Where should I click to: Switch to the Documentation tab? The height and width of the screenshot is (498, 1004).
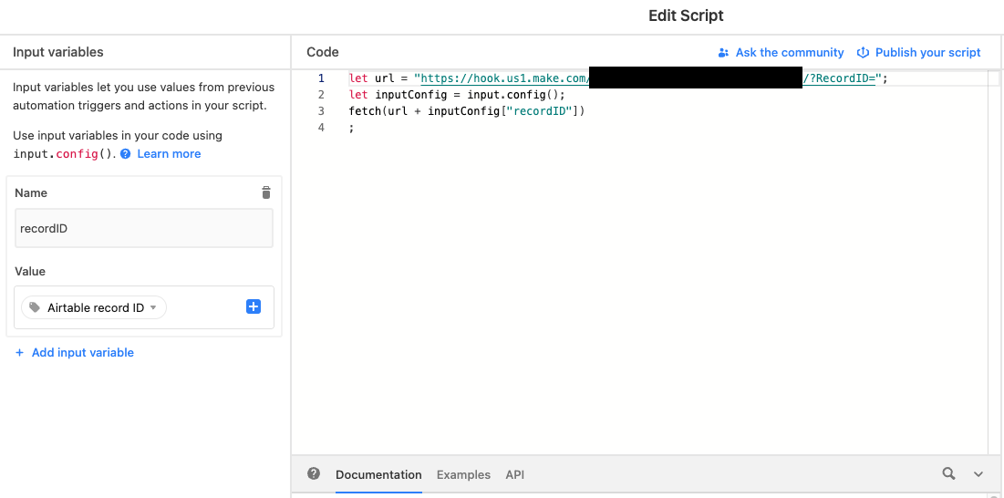378,474
